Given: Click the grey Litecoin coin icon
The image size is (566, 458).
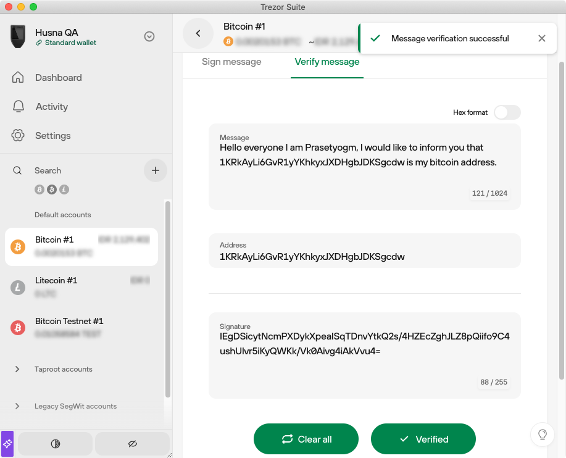Looking at the screenshot, I should tap(18, 288).
